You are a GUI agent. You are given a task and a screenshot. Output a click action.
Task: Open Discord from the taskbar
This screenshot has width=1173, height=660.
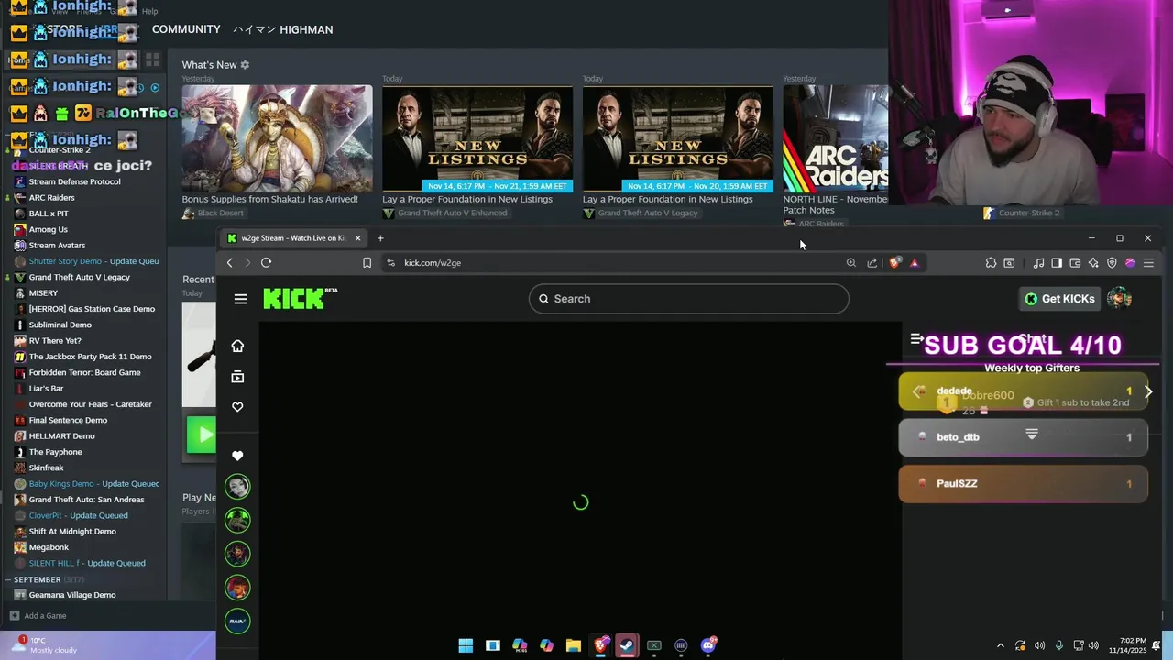708,645
